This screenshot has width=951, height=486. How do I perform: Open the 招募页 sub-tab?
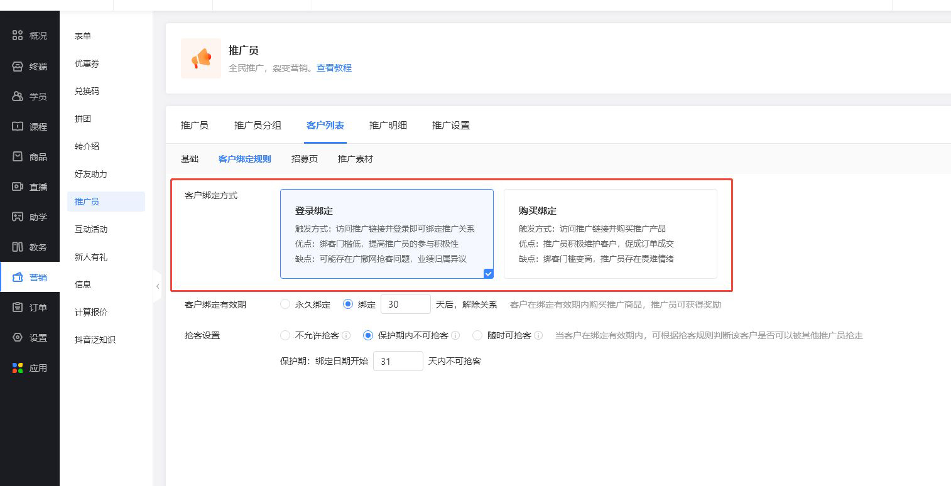tap(304, 159)
